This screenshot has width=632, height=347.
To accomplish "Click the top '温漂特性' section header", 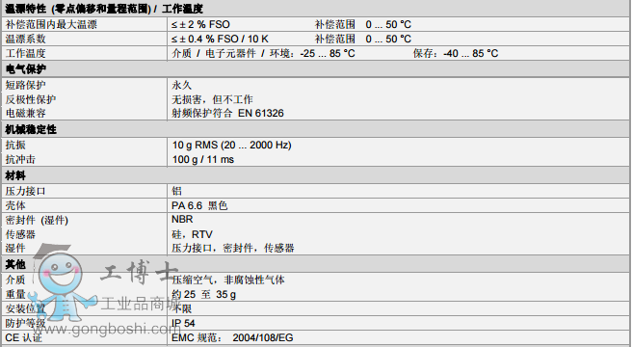I will point(104,9).
